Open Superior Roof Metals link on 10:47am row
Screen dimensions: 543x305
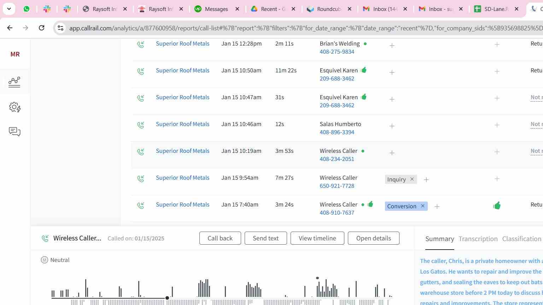click(182, 97)
